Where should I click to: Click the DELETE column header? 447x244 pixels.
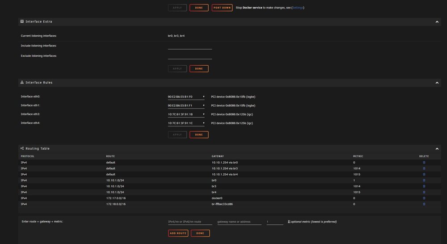pyautogui.click(x=424, y=156)
